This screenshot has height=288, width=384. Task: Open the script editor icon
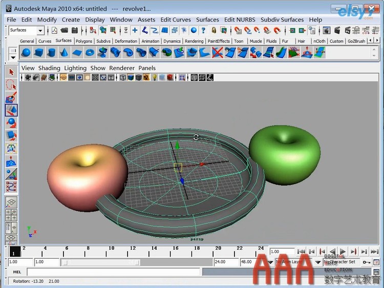pos(376,272)
